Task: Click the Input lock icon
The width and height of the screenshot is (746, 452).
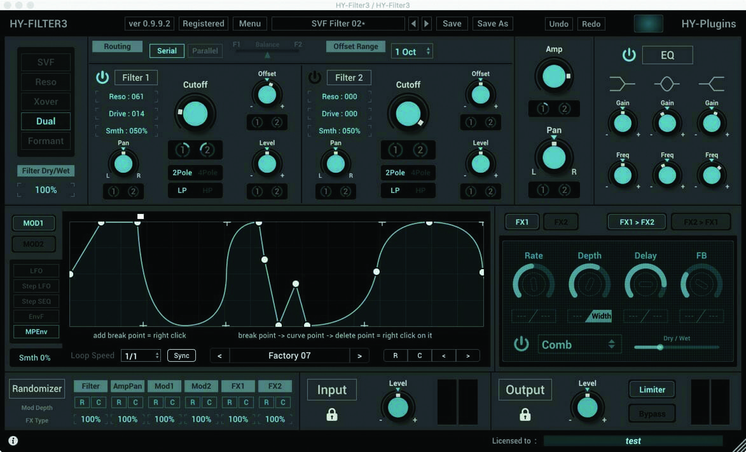Action: click(x=331, y=415)
